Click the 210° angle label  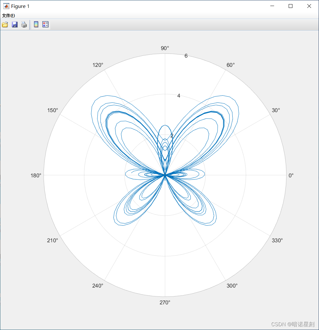(52, 241)
